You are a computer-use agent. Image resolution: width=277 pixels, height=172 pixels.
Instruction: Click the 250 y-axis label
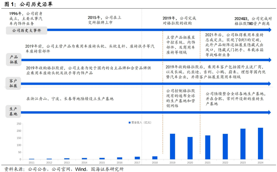click(x=19, y=124)
